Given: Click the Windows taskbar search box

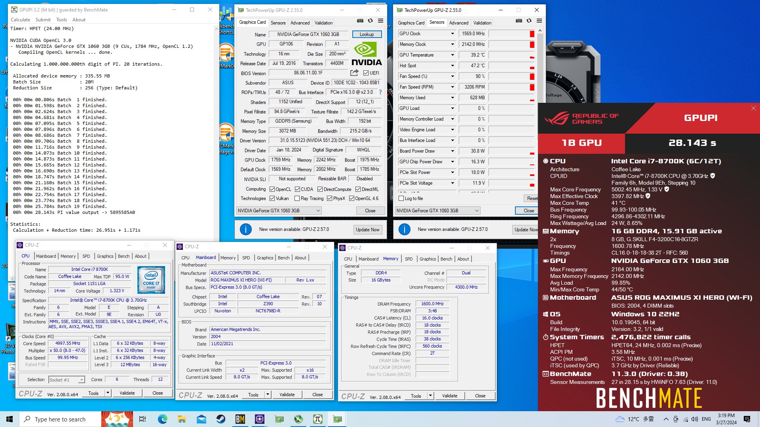Looking at the screenshot, I should click(x=60, y=419).
